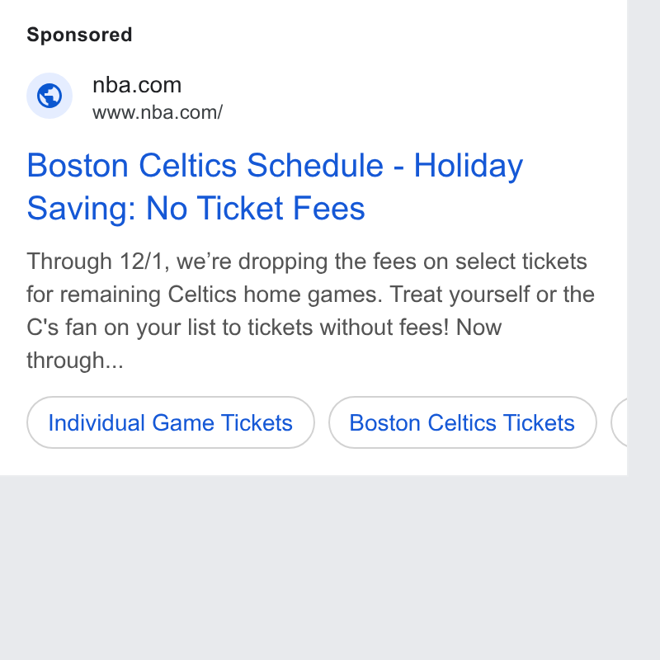660x660 pixels.
Task: Click the globe favicon beside nba.com
Action: pos(49,96)
